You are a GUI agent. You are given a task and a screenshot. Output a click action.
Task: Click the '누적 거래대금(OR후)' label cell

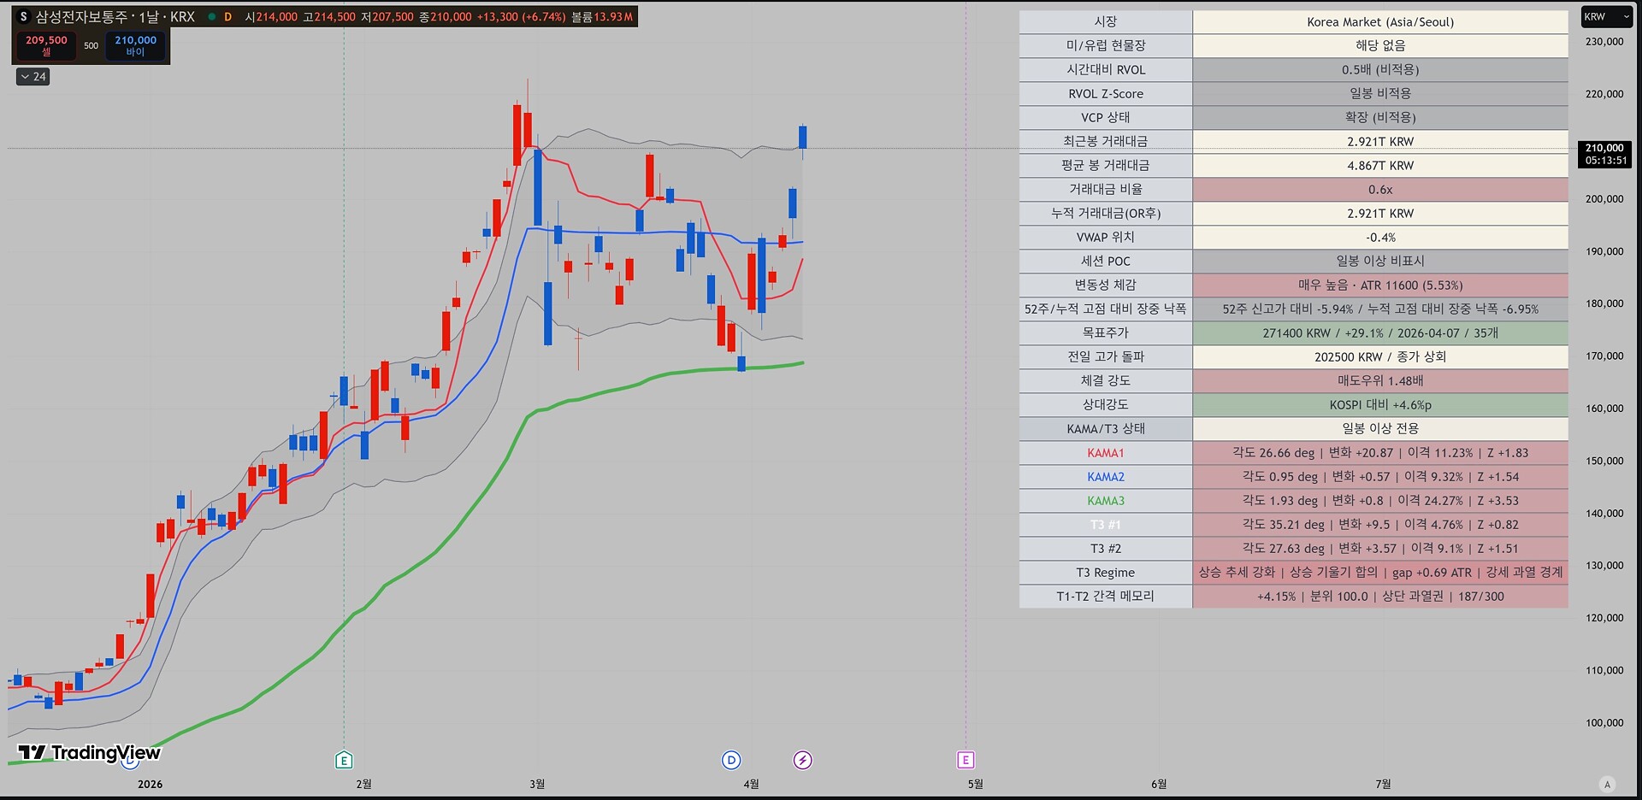pos(1106,214)
